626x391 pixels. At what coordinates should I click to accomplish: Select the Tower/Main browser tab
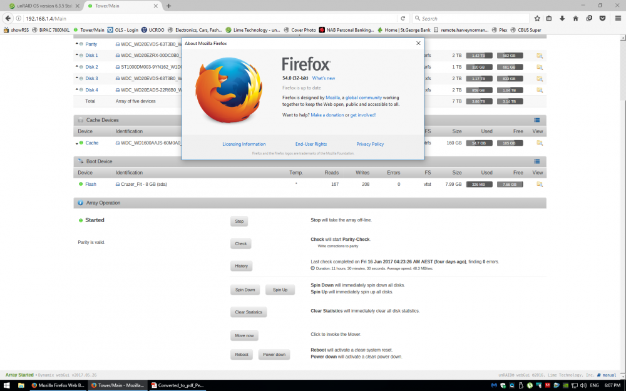point(123,6)
